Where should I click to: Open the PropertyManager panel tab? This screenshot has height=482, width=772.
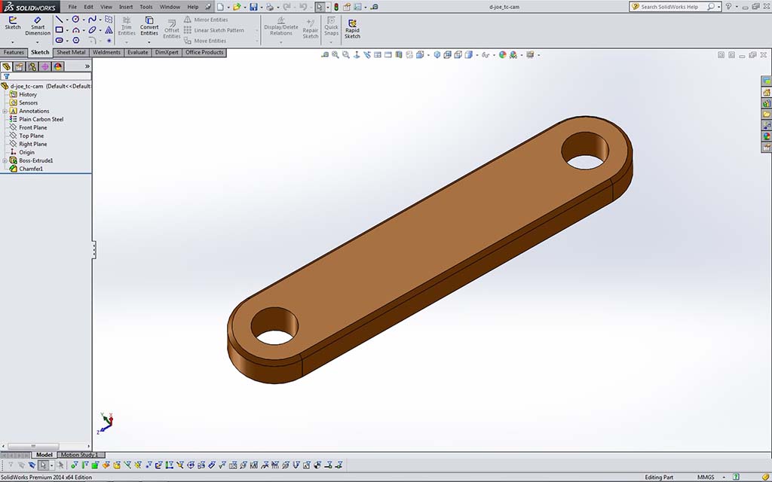[x=20, y=66]
